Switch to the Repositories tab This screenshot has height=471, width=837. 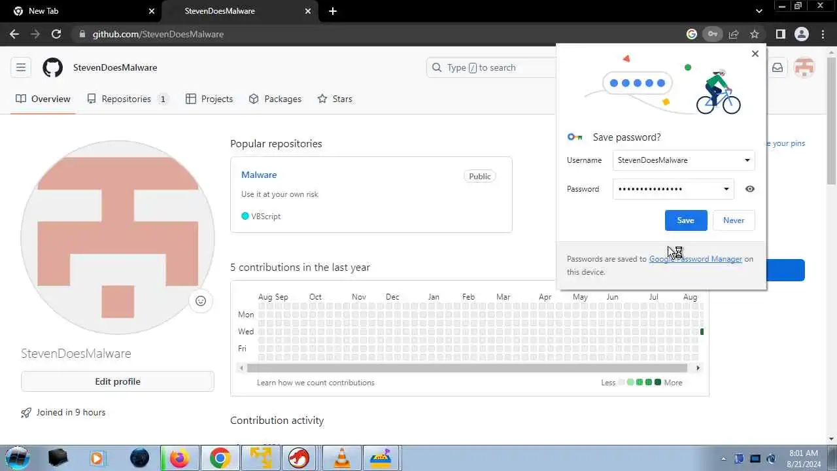coord(128,99)
